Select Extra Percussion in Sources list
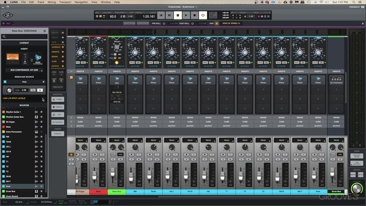This screenshot has height=206, width=366. pos(14,132)
